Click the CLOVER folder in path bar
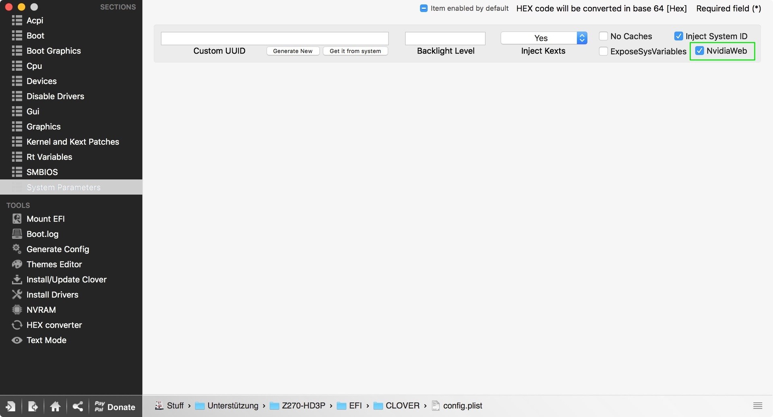Screen dimensions: 773x417 [397, 406]
